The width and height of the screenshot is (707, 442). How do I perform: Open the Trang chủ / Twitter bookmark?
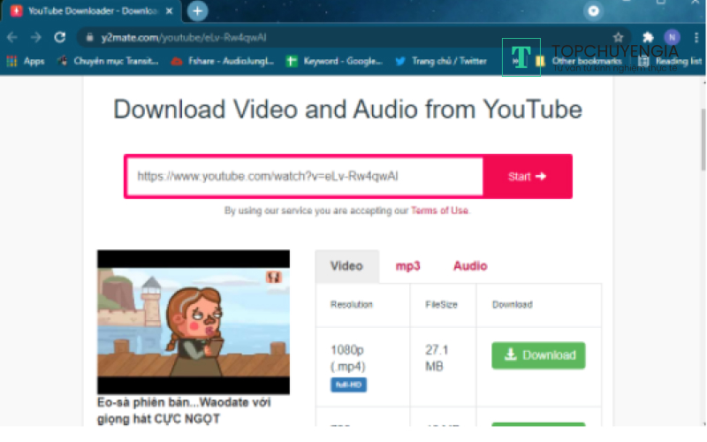click(x=440, y=61)
